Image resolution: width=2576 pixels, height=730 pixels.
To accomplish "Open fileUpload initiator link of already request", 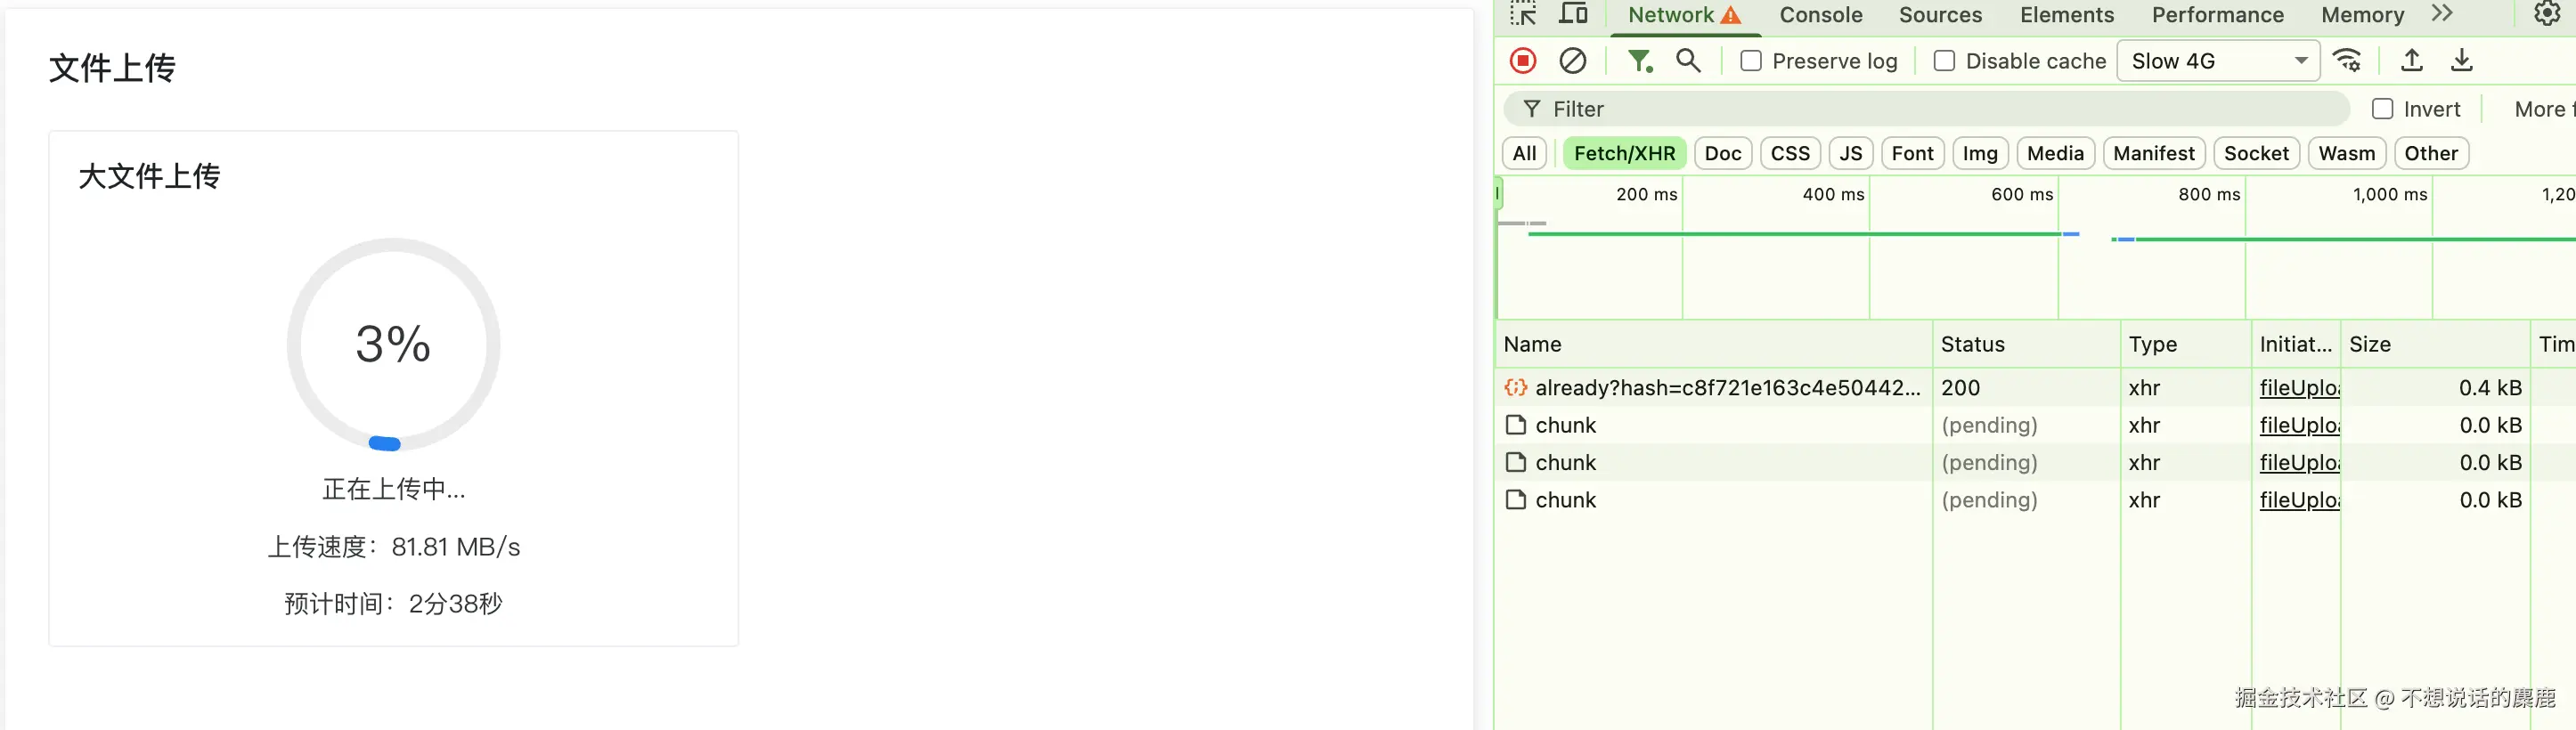I will [x=2298, y=388].
